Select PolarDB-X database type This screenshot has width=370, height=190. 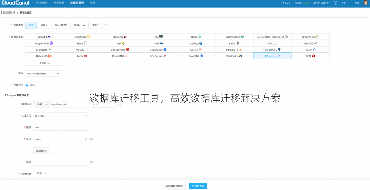(234, 50)
